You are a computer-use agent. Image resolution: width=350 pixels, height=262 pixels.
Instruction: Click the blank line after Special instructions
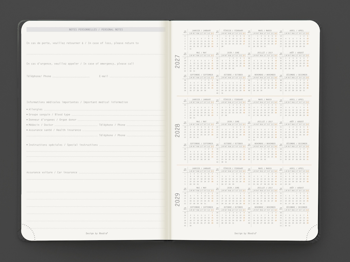coord(132,145)
